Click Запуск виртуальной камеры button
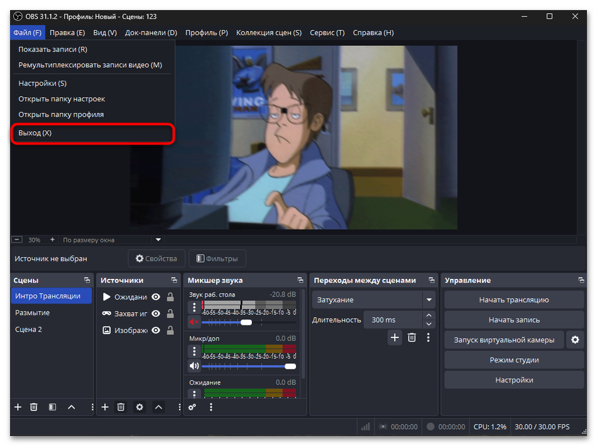Image resolution: width=597 pixels, height=446 pixels. pos(504,340)
